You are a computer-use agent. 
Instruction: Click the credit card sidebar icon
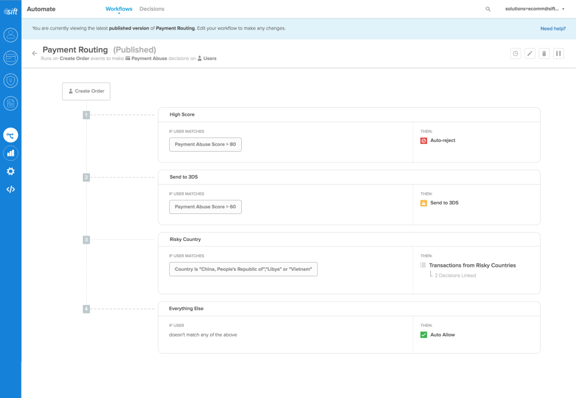[10, 58]
